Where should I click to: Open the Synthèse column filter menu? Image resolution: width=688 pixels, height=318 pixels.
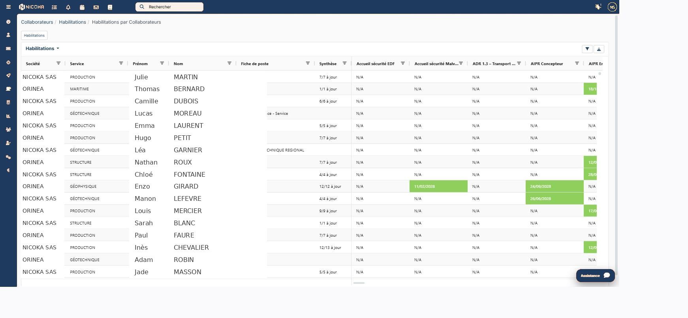pyautogui.click(x=344, y=63)
